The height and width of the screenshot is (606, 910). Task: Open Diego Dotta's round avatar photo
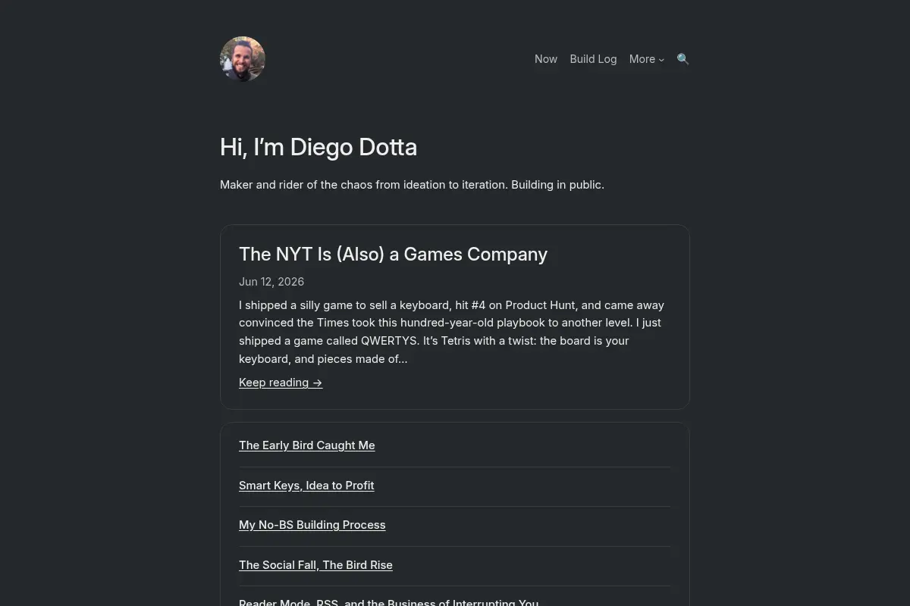tap(243, 59)
